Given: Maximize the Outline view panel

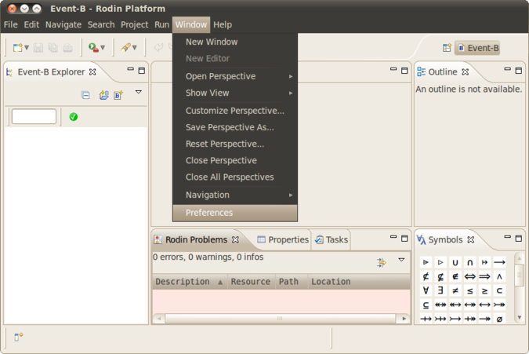Looking at the screenshot, I should point(519,71).
